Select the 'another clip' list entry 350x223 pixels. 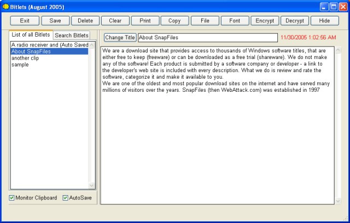(x=50, y=58)
